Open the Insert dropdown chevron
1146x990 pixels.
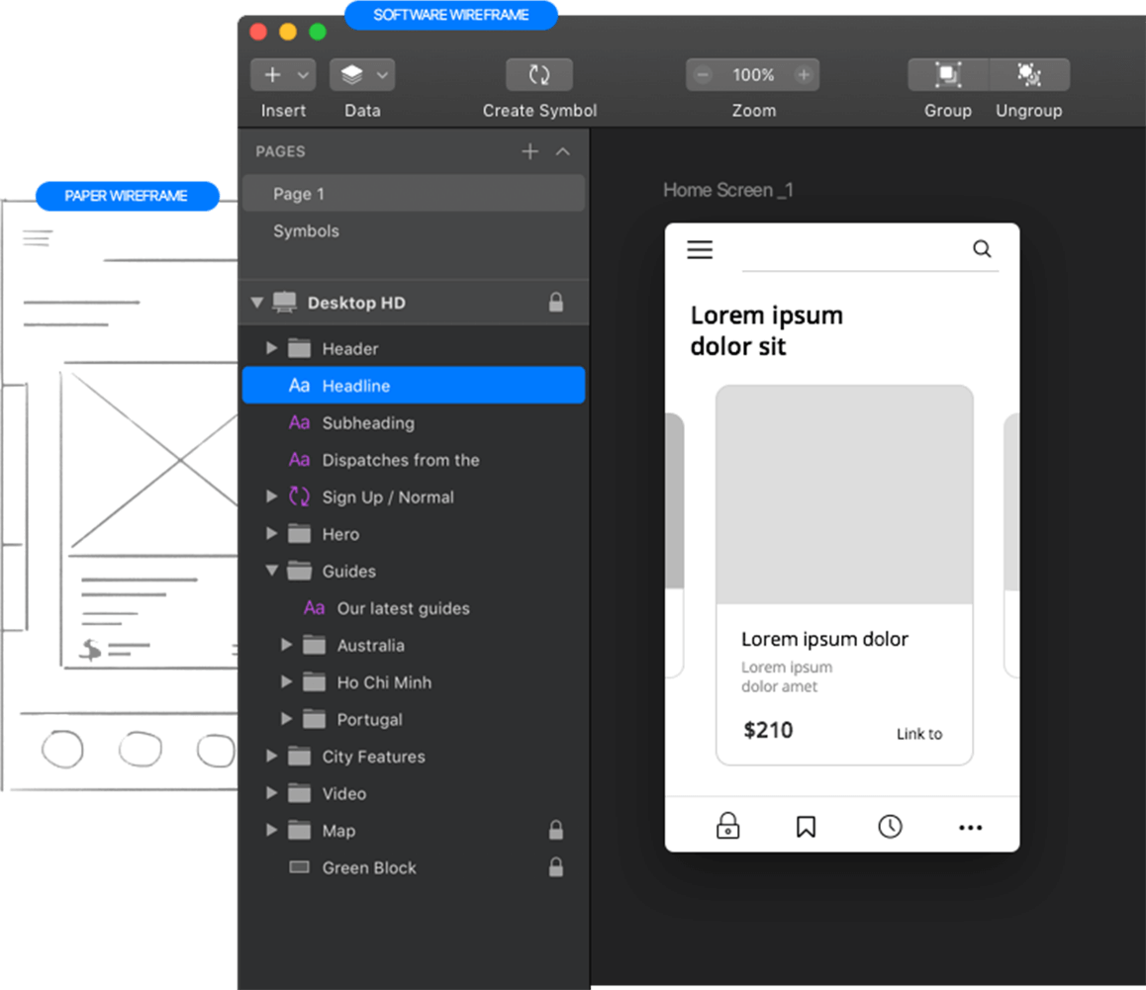click(x=300, y=73)
